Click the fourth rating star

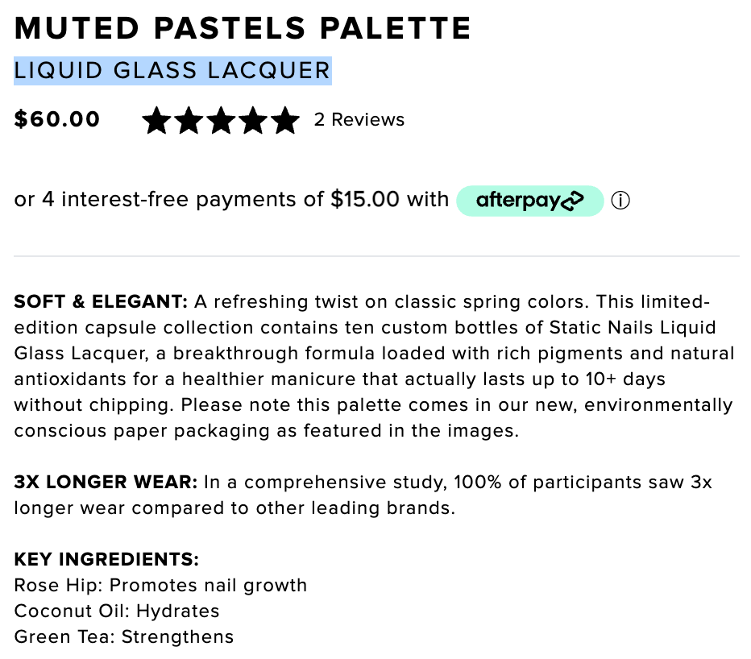[x=253, y=120]
